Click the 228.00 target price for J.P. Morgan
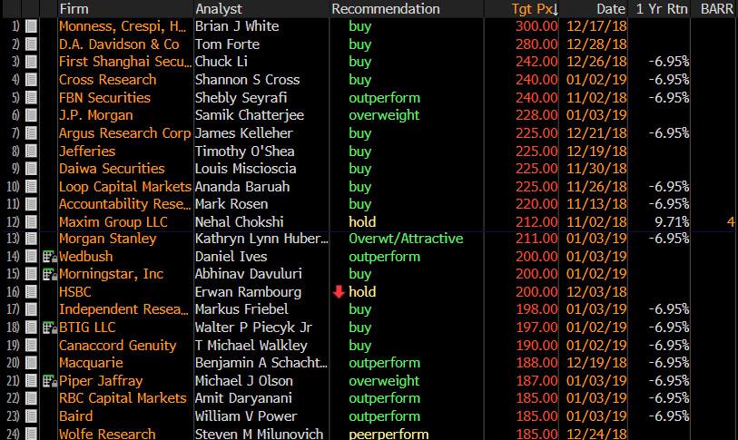The image size is (738, 440). (x=536, y=115)
